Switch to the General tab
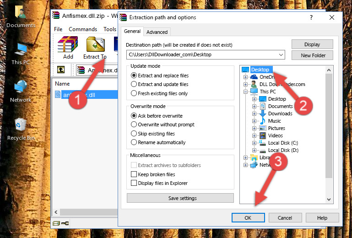The image size is (352, 238). (x=132, y=31)
